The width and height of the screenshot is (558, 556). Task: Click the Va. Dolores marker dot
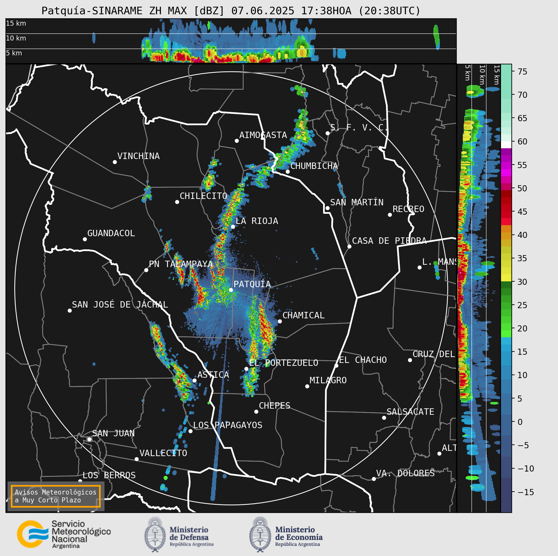click(374, 479)
